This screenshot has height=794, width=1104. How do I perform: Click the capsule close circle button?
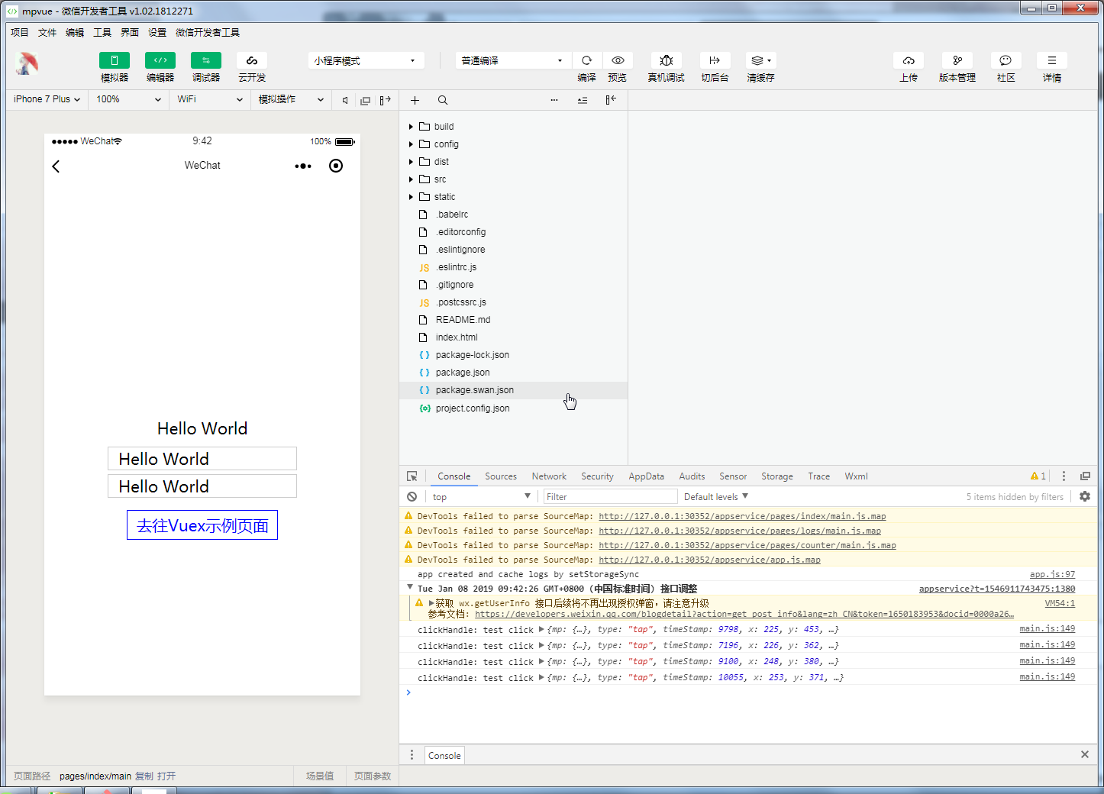click(336, 166)
